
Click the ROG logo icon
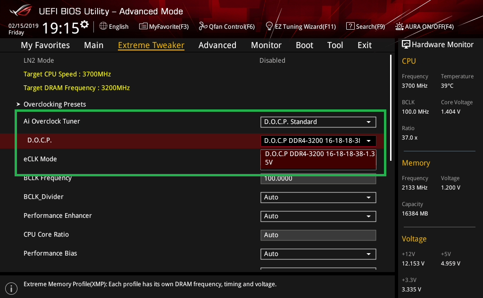pos(20,10)
